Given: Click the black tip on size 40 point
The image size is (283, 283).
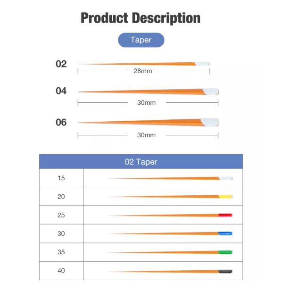Looking at the screenshot, I should pos(225,271).
